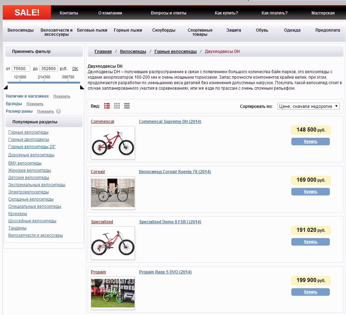Viewport: 346px width, 315px height.
Task: Click Применить фильтр button
Action: (44, 52)
